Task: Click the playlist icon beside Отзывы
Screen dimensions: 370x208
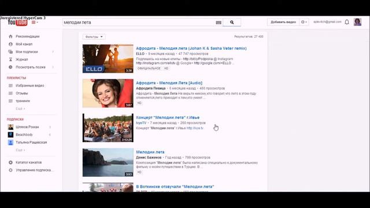Action: coord(10,93)
